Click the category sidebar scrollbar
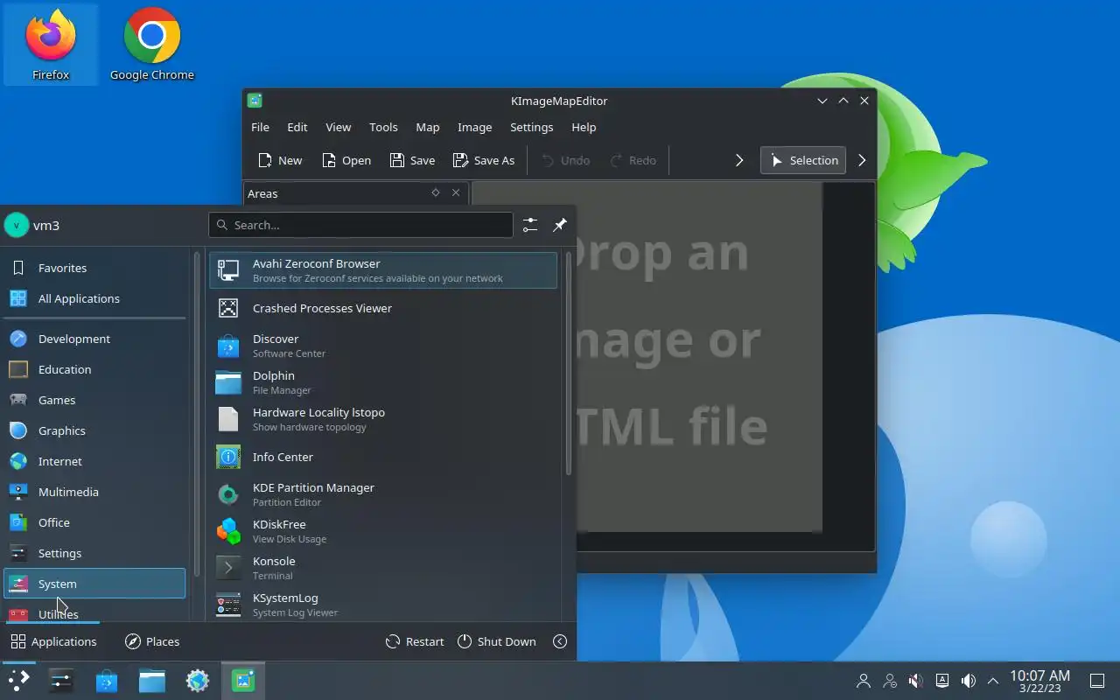This screenshot has height=700, width=1120. pyautogui.click(x=197, y=413)
